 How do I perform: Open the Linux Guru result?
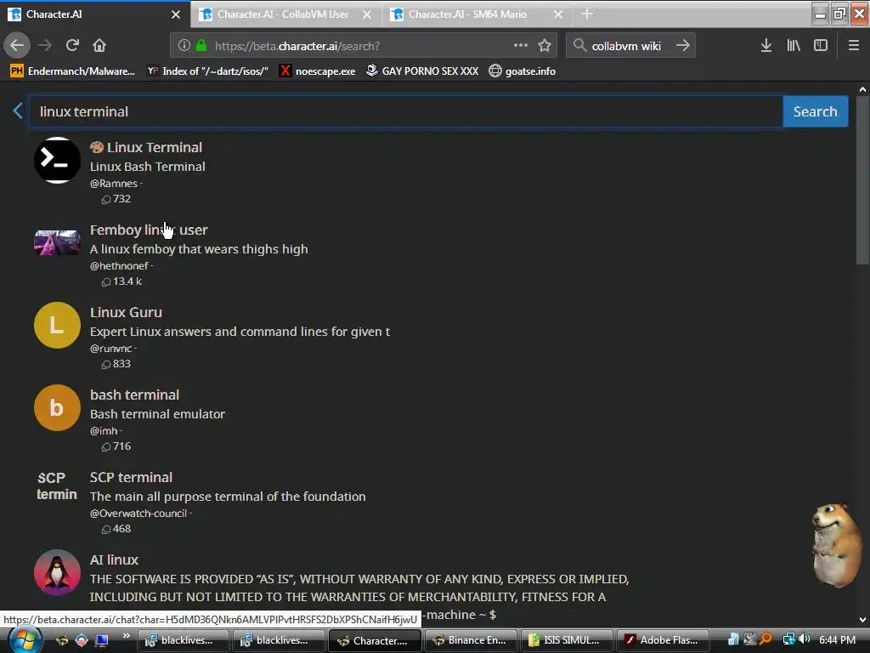(x=126, y=312)
